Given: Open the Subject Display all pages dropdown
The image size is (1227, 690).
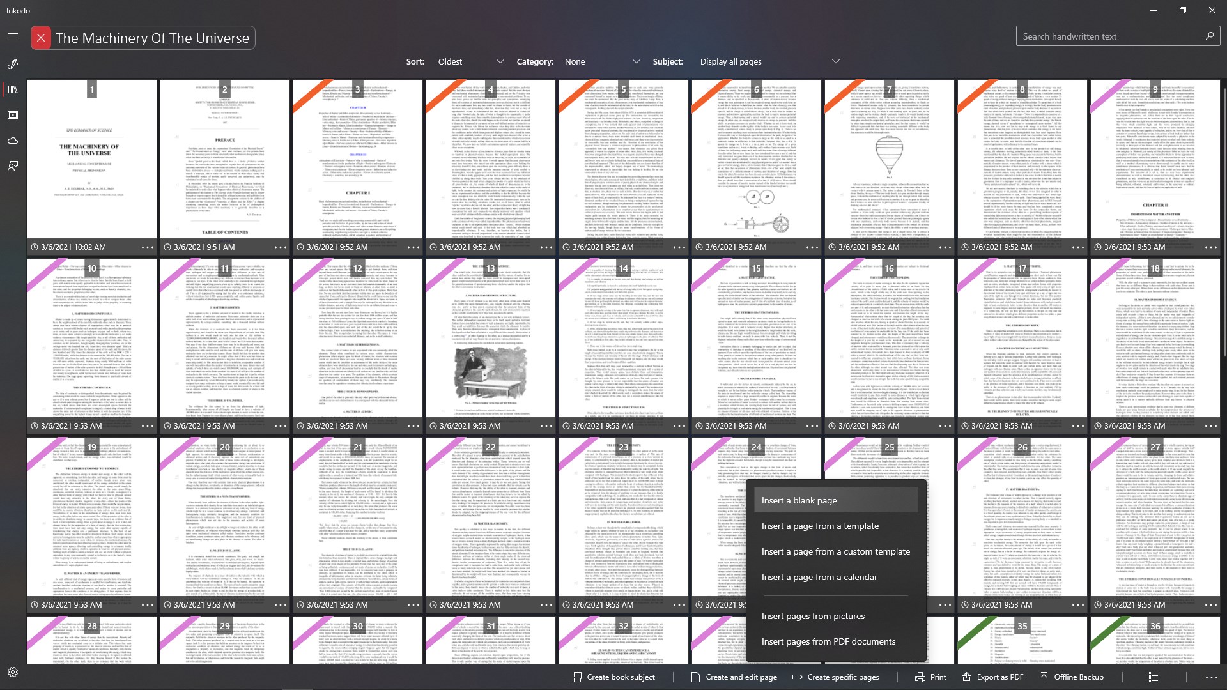Looking at the screenshot, I should coord(769,61).
